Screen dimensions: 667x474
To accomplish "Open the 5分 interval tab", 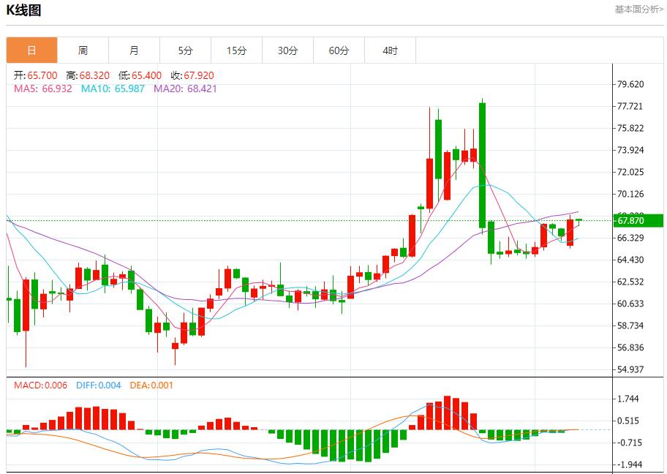I will pyautogui.click(x=185, y=50).
